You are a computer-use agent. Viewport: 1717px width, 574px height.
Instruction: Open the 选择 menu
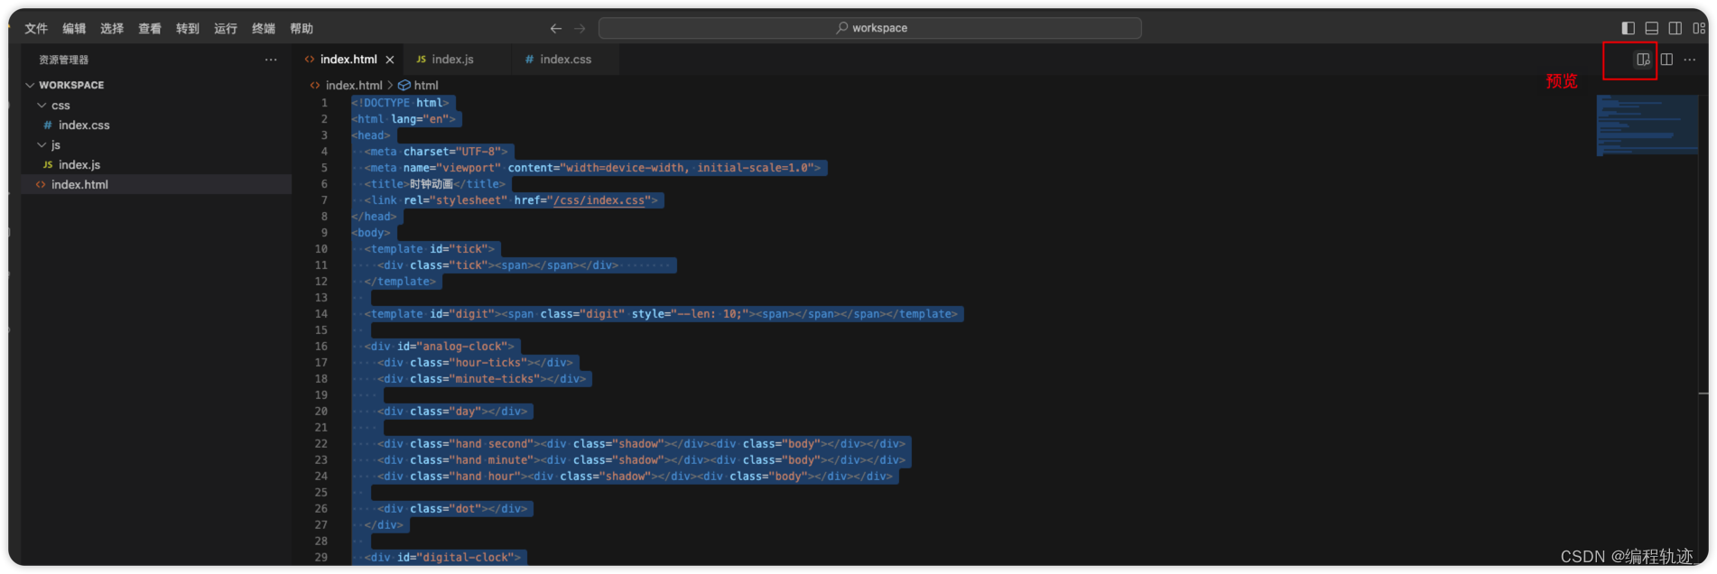point(112,29)
